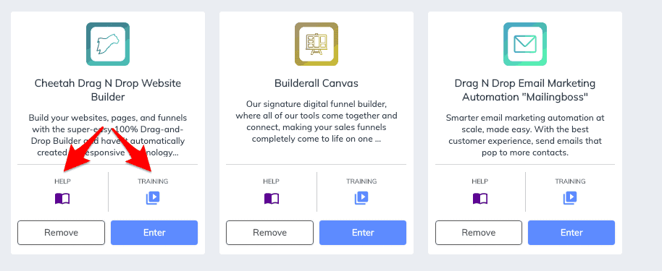Open Builderall Canvas training video icon

pos(361,198)
